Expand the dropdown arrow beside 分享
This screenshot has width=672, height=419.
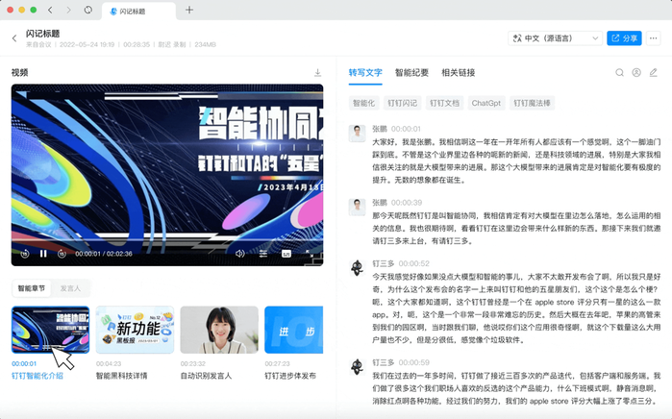tap(654, 38)
